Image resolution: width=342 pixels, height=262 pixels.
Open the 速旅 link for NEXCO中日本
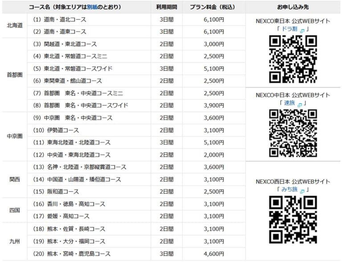click(289, 104)
